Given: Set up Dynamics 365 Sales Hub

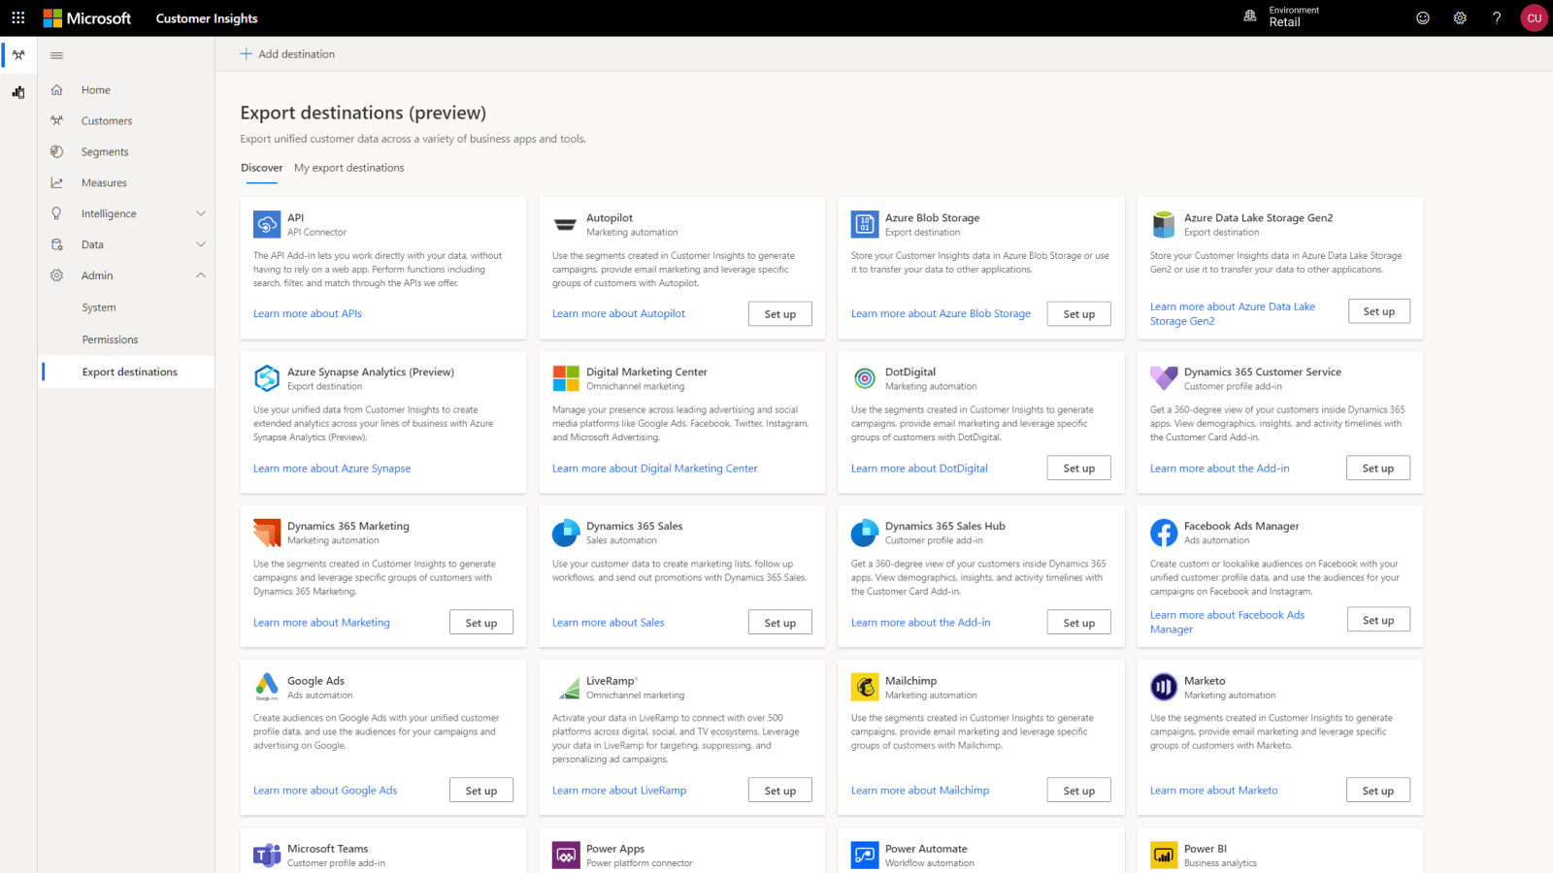Looking at the screenshot, I should click(x=1079, y=623).
